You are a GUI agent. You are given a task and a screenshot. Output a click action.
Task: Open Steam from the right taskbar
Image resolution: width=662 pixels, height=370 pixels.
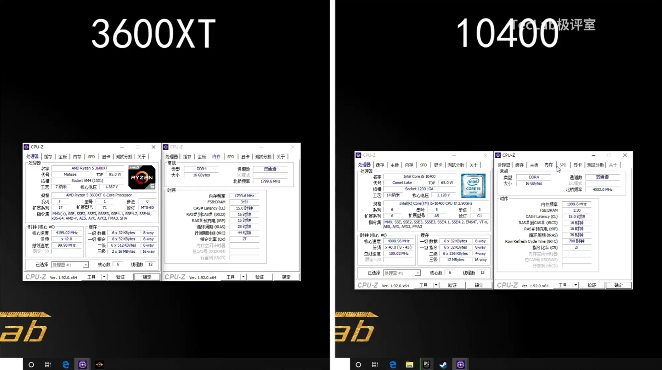(x=443, y=364)
